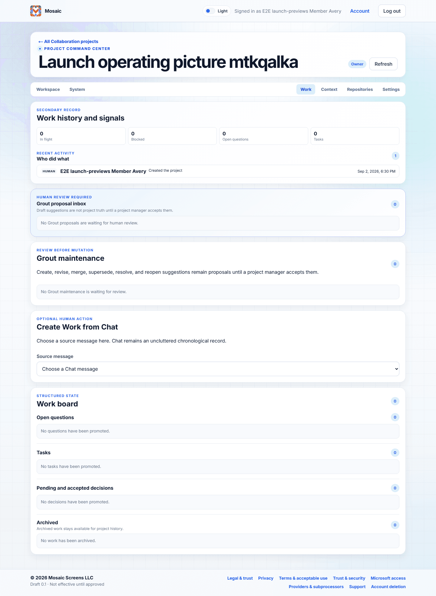
Task: Click the Open questions count card
Action: [x=264, y=136]
